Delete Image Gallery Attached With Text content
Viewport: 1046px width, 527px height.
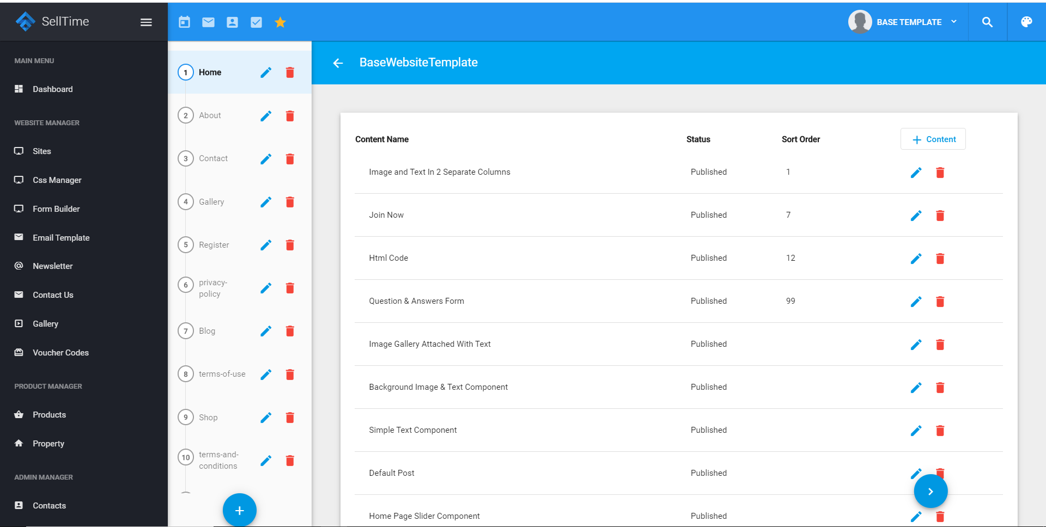coord(940,345)
